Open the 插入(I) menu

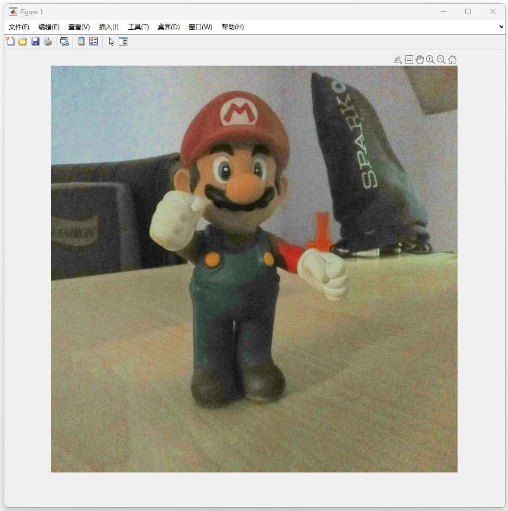click(109, 27)
